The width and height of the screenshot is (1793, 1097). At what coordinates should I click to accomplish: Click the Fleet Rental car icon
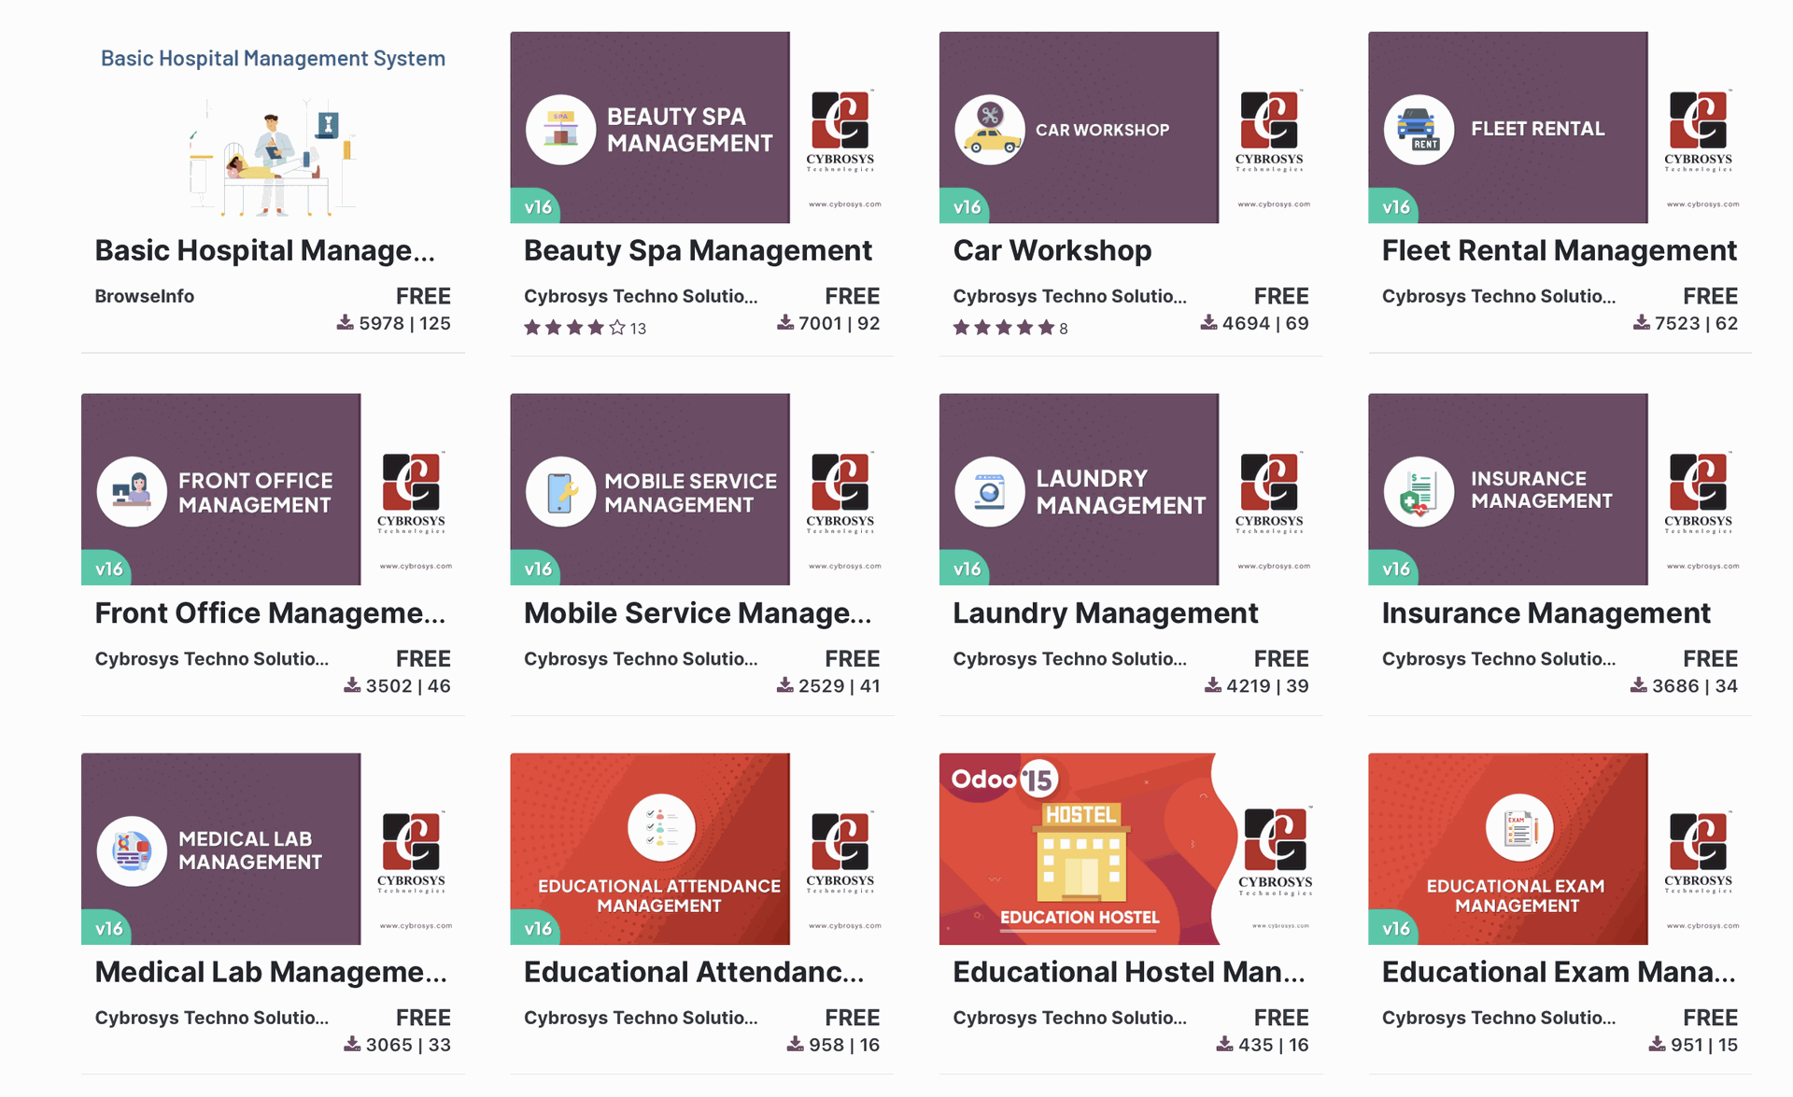tap(1419, 130)
